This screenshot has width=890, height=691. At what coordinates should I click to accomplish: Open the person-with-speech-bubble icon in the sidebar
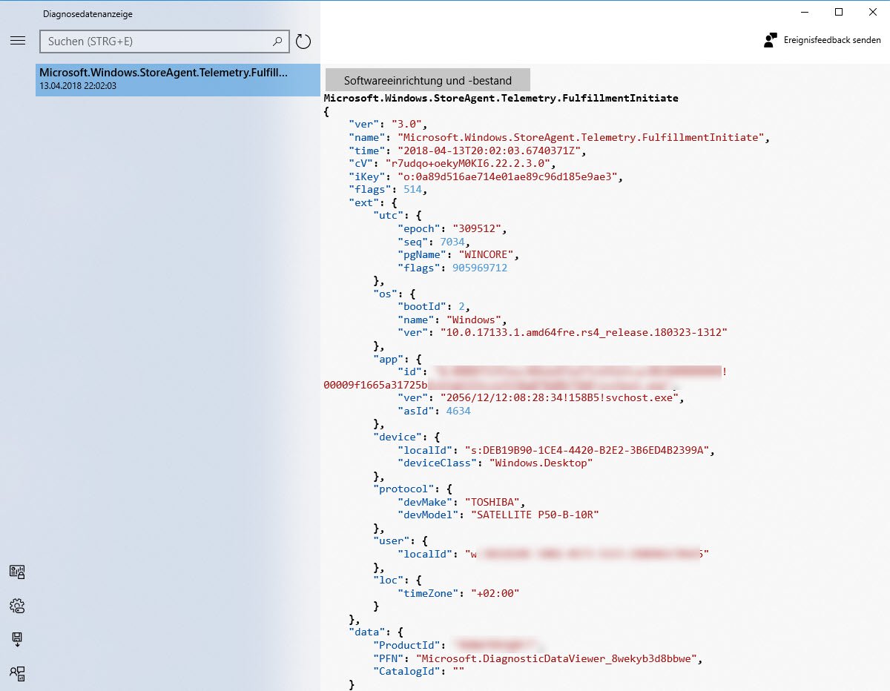pos(17,673)
